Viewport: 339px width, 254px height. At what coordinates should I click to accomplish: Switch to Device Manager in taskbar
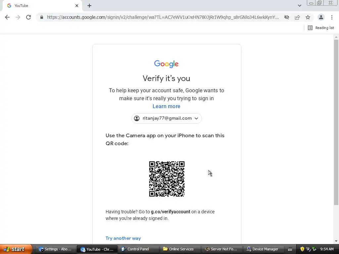pos(263,249)
